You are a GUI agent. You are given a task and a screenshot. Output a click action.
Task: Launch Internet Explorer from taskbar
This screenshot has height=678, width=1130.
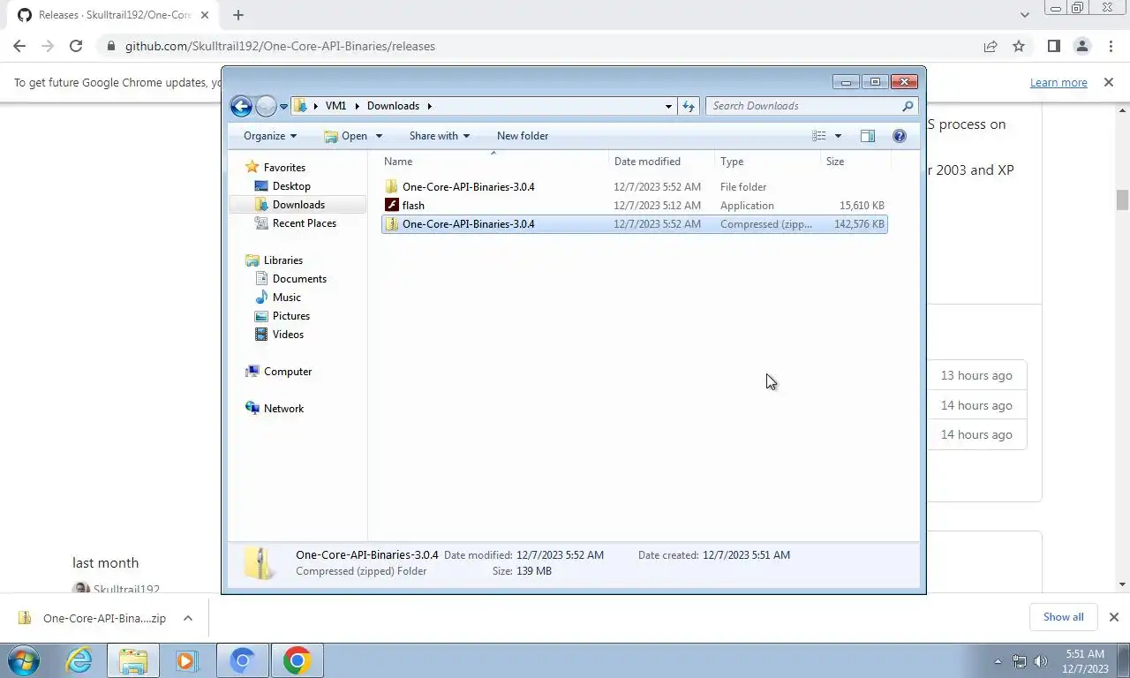point(79,660)
